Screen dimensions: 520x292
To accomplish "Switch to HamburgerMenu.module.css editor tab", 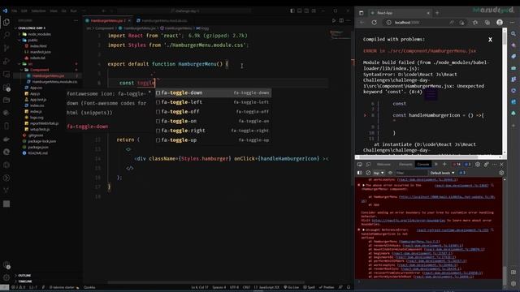I will 164,20.
